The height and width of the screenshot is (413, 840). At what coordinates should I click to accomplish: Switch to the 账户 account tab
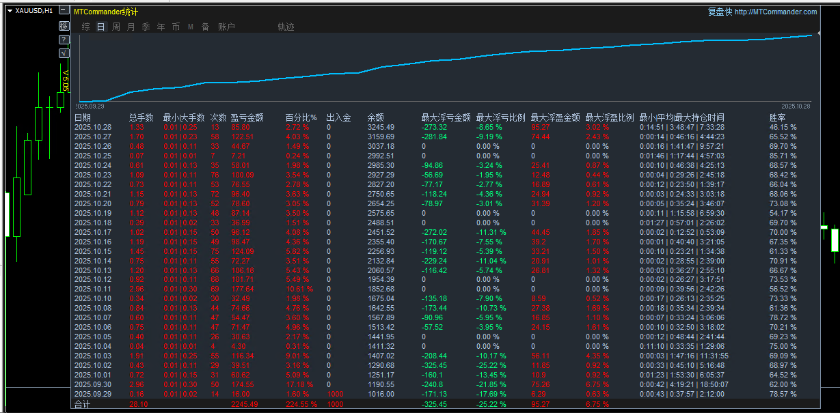226,27
